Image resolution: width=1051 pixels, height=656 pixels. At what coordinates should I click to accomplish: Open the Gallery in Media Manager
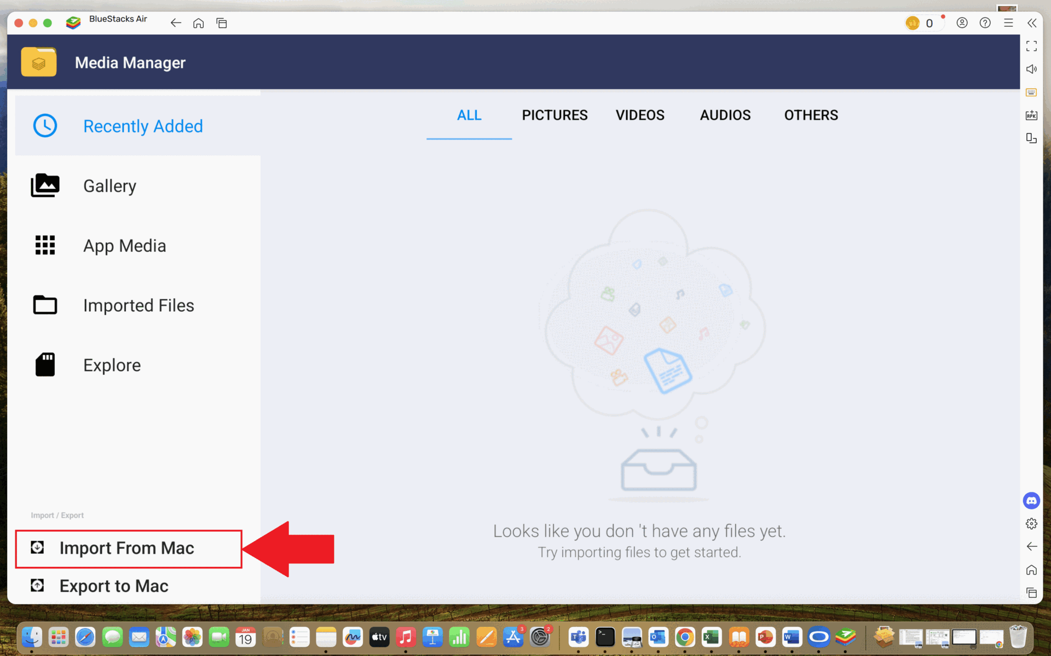109,185
